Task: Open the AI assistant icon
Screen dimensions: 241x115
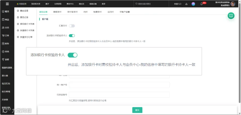Action: point(193,4)
